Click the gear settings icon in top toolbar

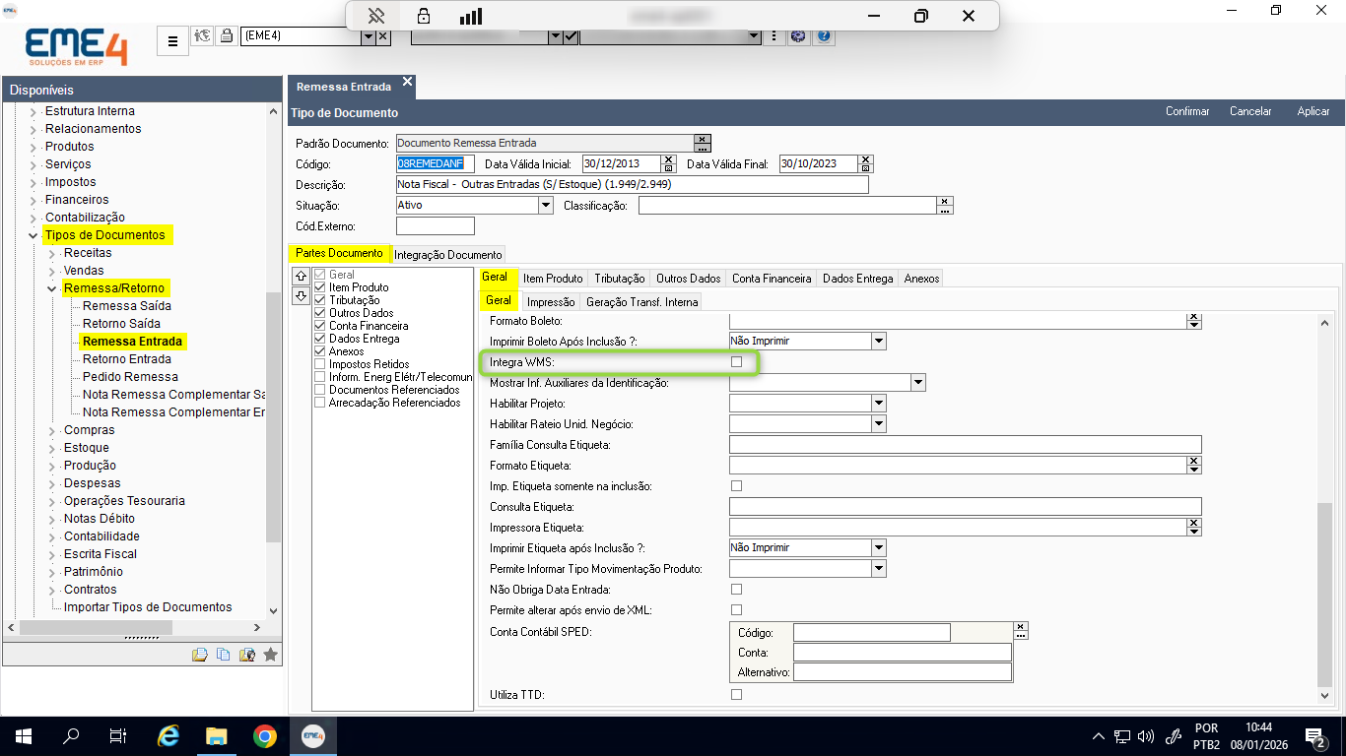(798, 36)
